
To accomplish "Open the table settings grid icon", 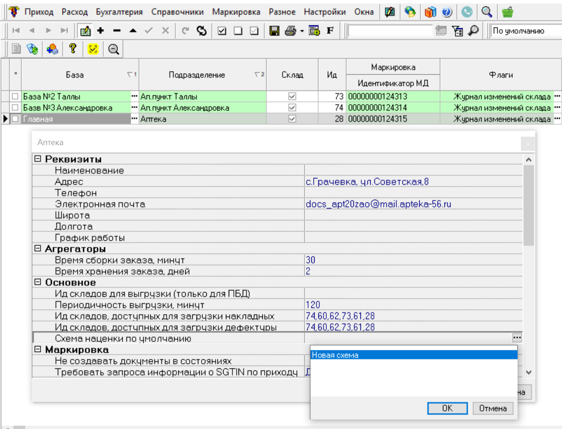I will pos(314,31).
